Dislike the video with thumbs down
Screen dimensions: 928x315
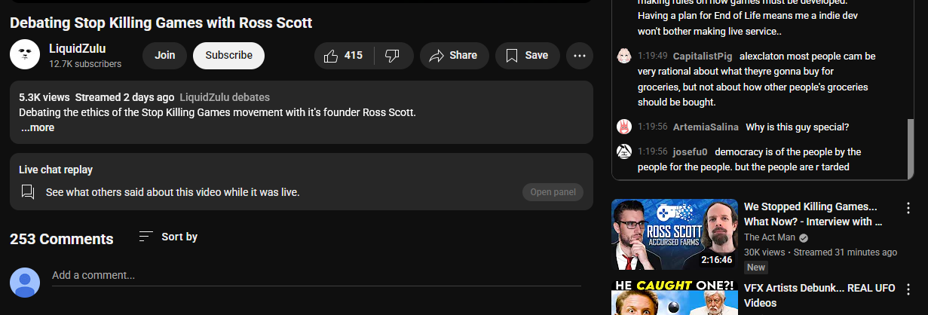tap(394, 56)
